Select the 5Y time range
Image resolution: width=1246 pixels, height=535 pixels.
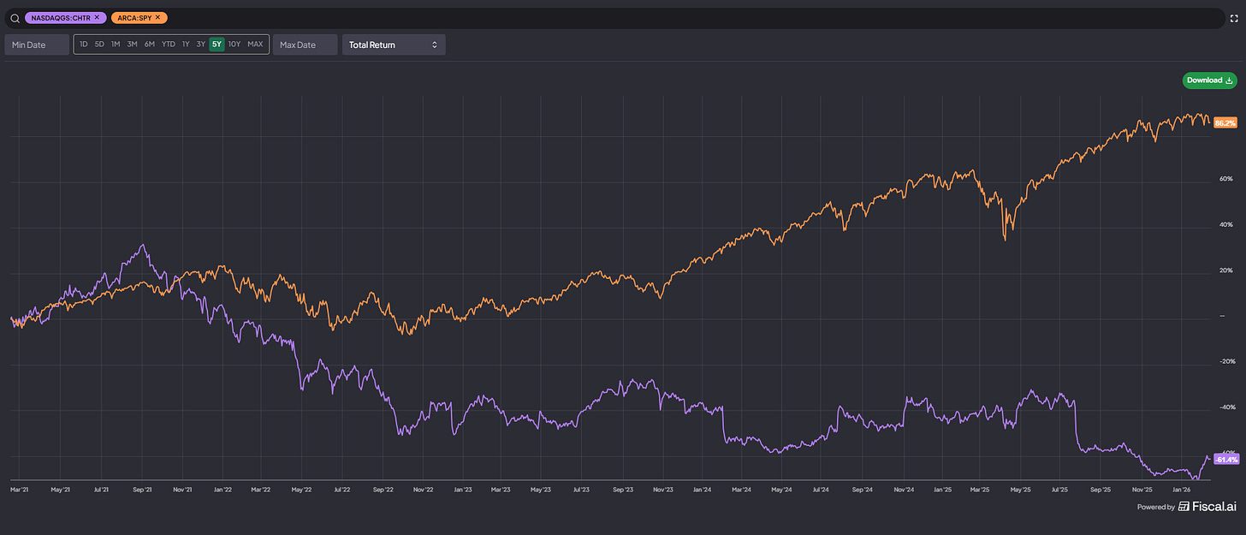tap(217, 45)
